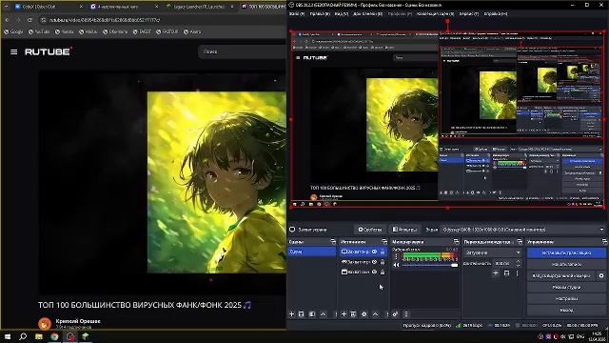Open audio channel three-dots menu in mixer
This screenshot has height=343, width=609.
click(396, 256)
